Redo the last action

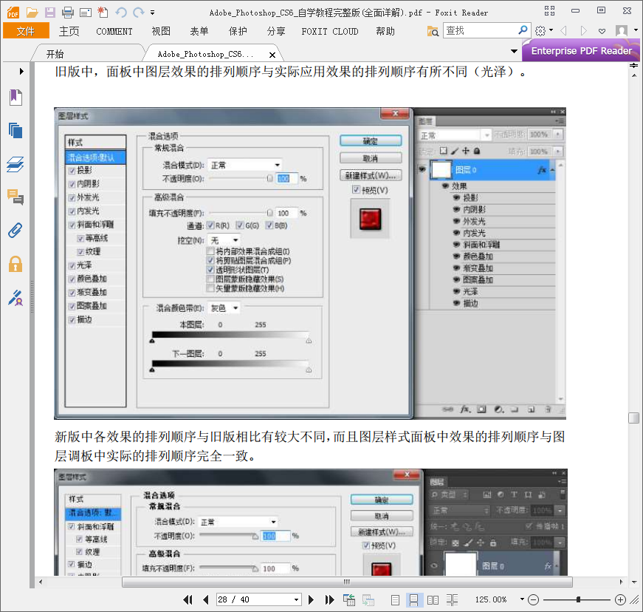[139, 13]
